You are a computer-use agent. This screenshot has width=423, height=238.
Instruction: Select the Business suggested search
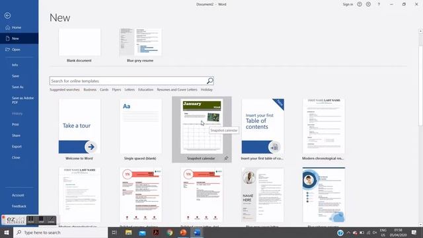pos(90,90)
